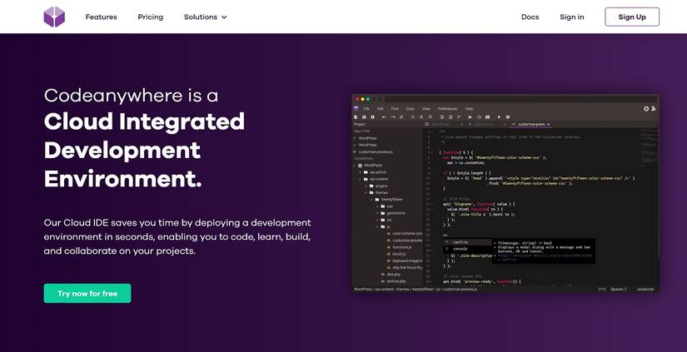Select the customize-preview editor tab
687x352 pixels.
(531, 124)
